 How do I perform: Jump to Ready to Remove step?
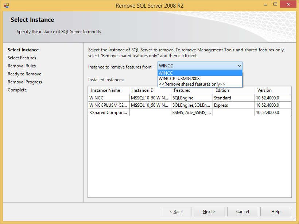click(x=24, y=74)
